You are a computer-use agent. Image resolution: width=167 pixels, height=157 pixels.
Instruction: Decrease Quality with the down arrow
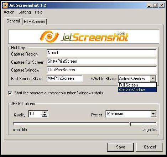45,115
